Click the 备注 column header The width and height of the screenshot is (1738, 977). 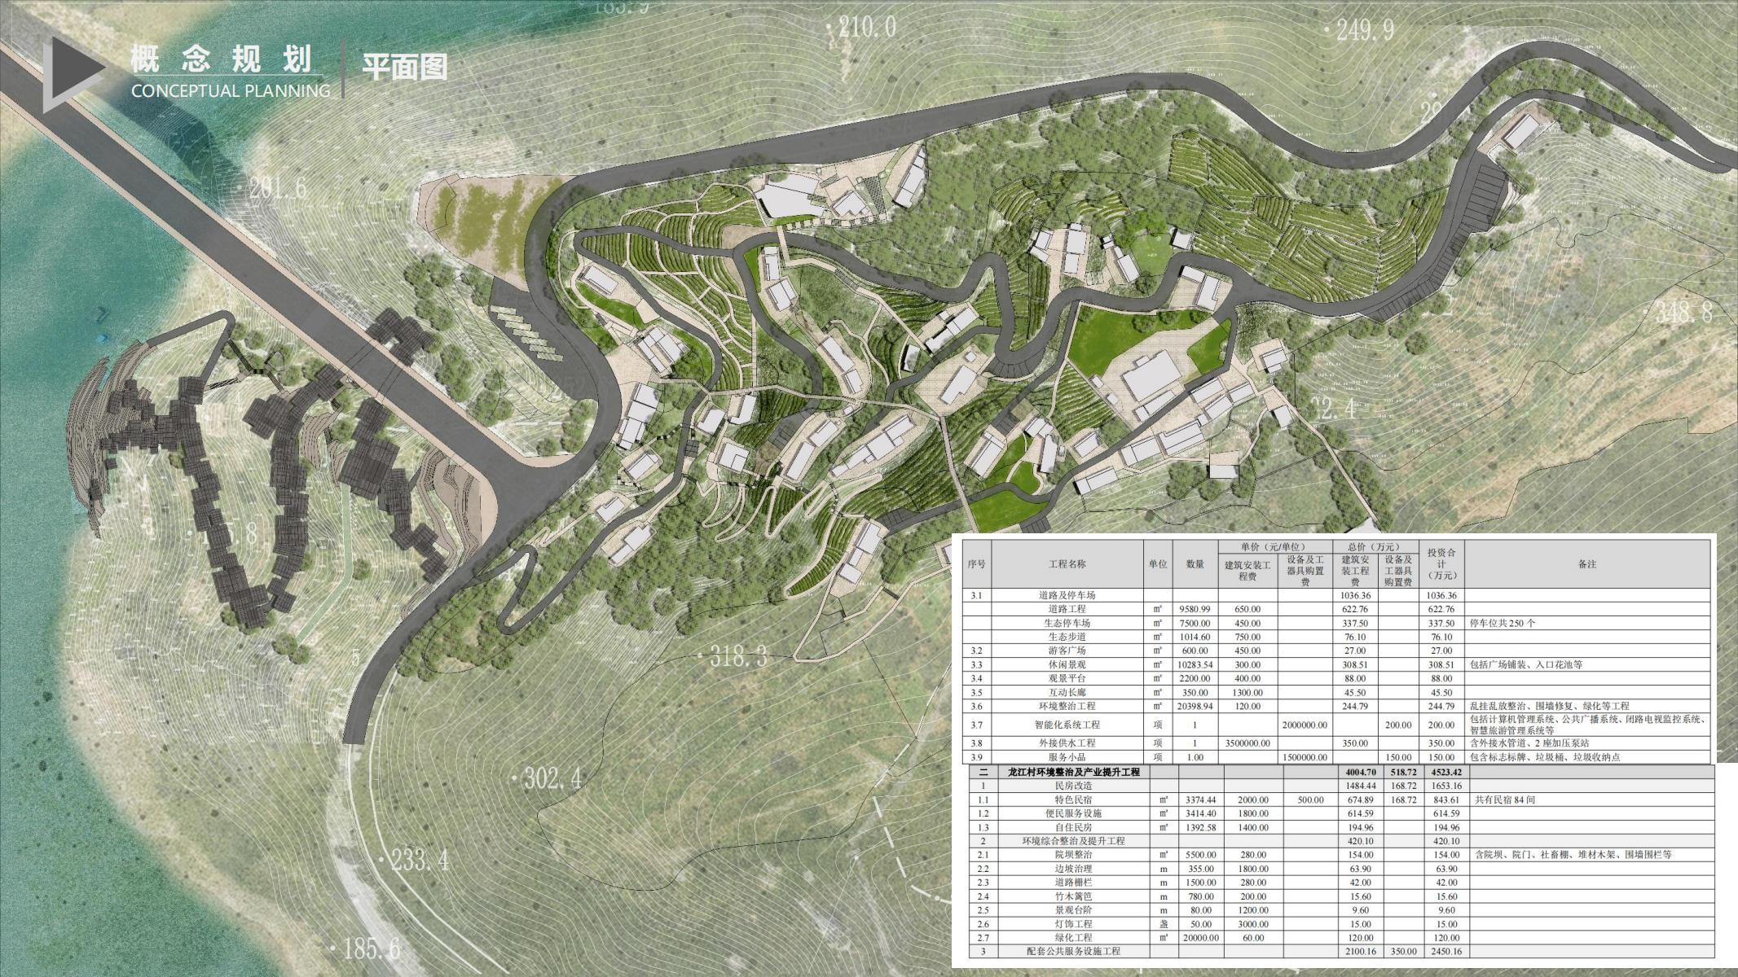pyautogui.click(x=1586, y=563)
